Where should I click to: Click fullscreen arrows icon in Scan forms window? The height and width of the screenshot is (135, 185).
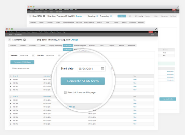[x=156, y=29]
